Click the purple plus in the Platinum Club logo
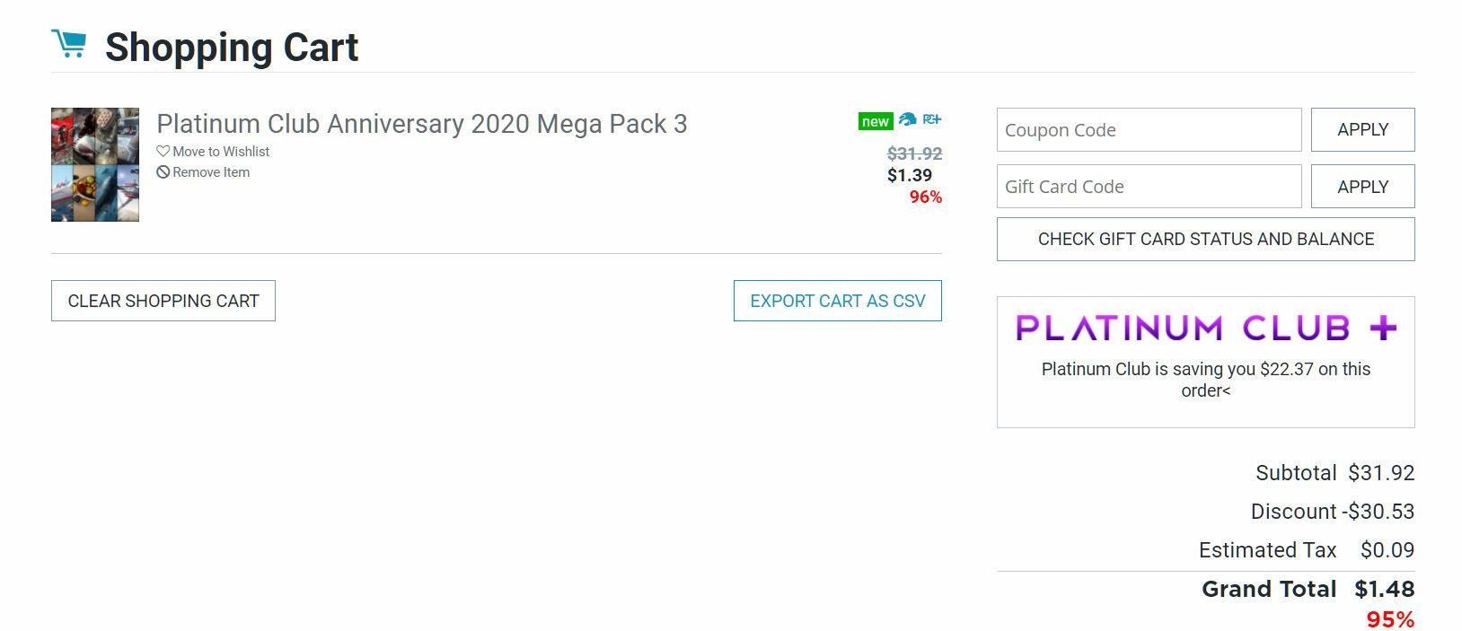 [x=1383, y=328]
